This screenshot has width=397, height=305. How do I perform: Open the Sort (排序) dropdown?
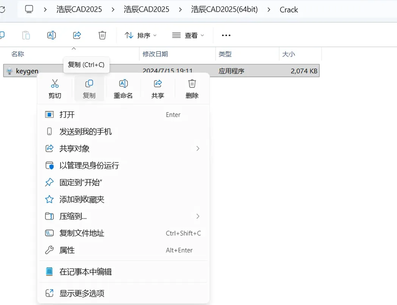141,35
